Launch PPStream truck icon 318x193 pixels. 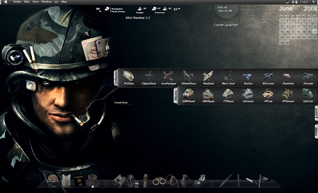point(288,96)
